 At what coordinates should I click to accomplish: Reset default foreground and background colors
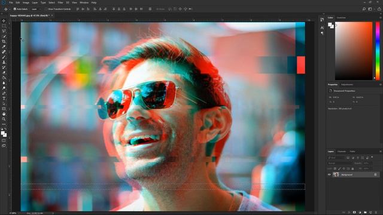[x=2, y=129]
